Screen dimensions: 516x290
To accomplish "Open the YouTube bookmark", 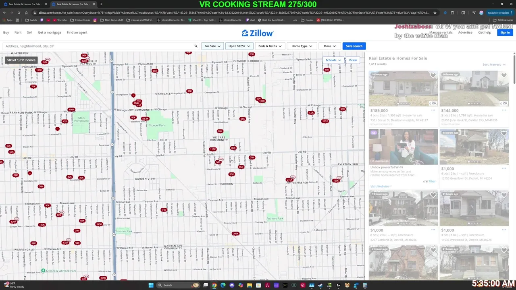I will pyautogui.click(x=60, y=20).
